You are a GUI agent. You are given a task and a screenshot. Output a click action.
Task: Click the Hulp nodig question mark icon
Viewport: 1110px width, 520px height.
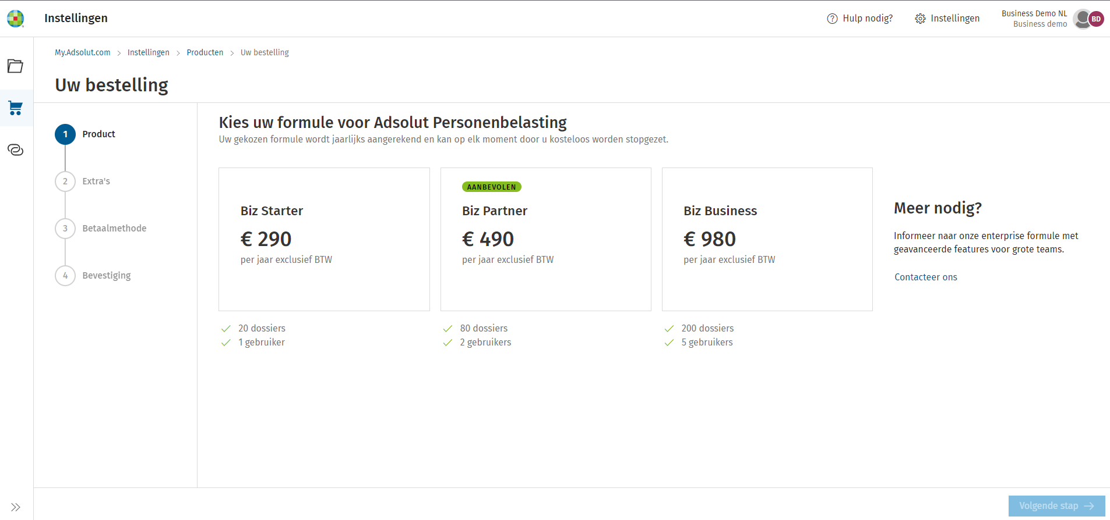tap(832, 19)
